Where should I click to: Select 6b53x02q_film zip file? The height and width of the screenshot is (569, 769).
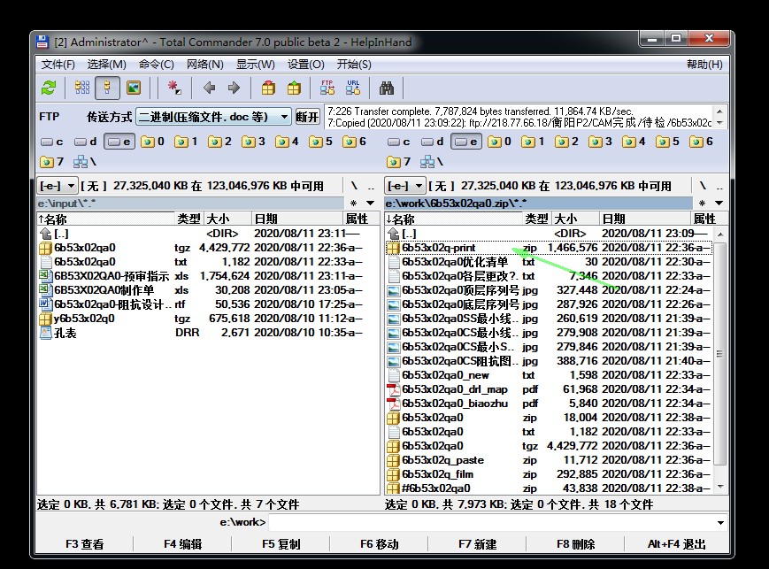[549, 474]
